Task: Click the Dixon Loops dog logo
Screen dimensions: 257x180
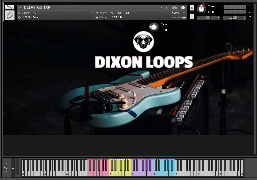Action: click(x=143, y=42)
